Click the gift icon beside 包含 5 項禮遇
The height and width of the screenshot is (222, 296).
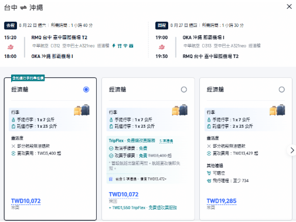coord(111,179)
